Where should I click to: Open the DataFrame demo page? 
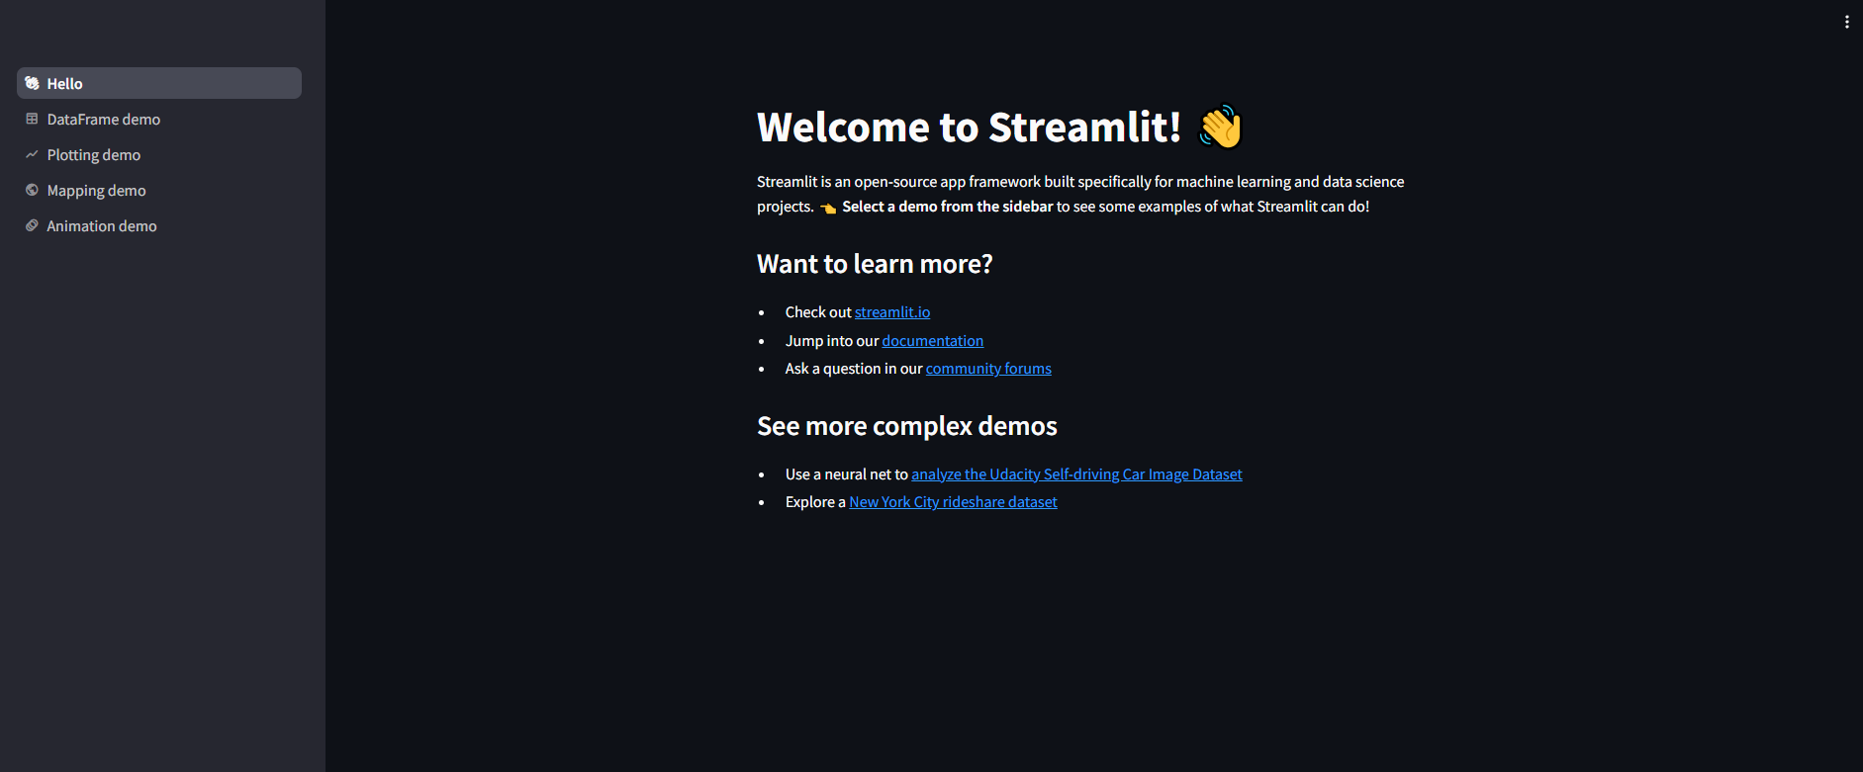click(159, 119)
